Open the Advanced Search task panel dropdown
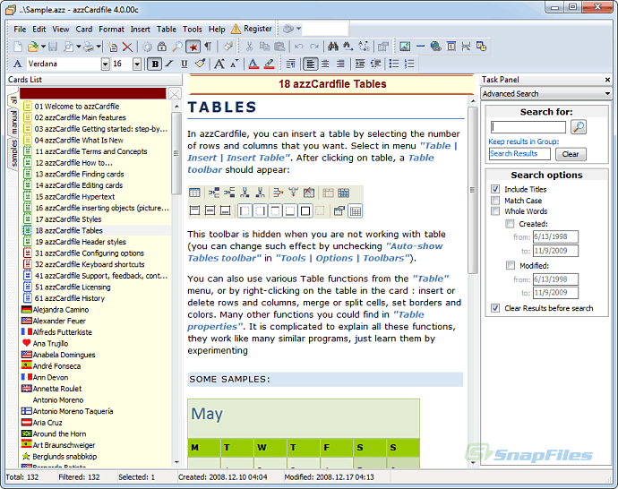The width and height of the screenshot is (618, 489). click(x=607, y=94)
